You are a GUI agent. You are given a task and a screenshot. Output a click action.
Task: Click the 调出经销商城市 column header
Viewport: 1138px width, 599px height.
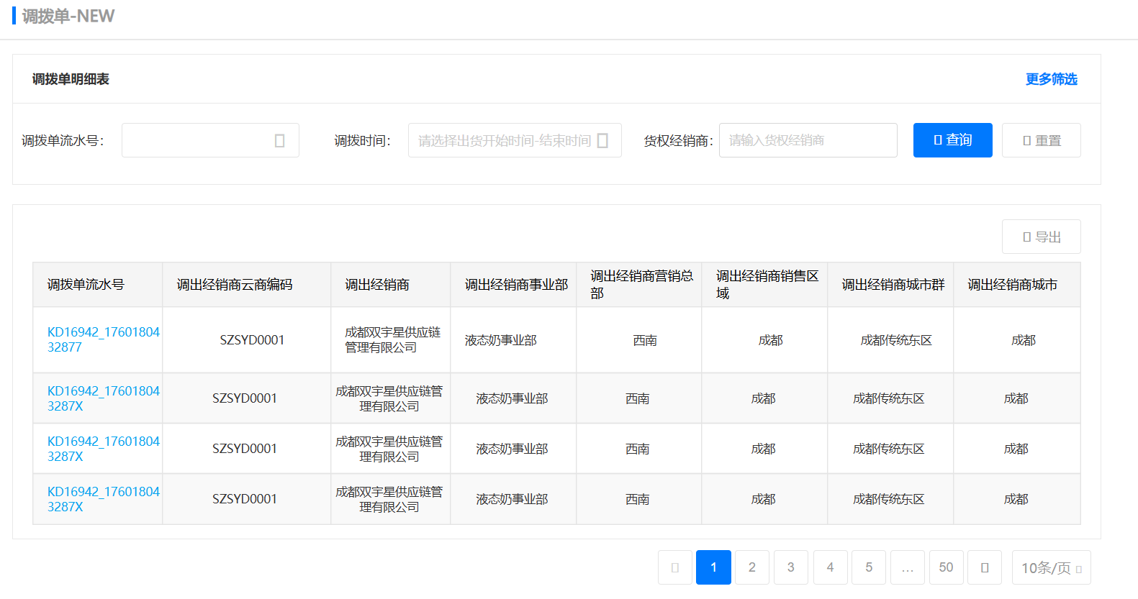pos(1017,285)
